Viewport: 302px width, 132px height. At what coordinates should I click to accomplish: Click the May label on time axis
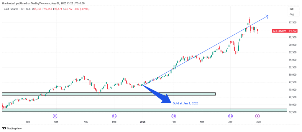point(258,122)
